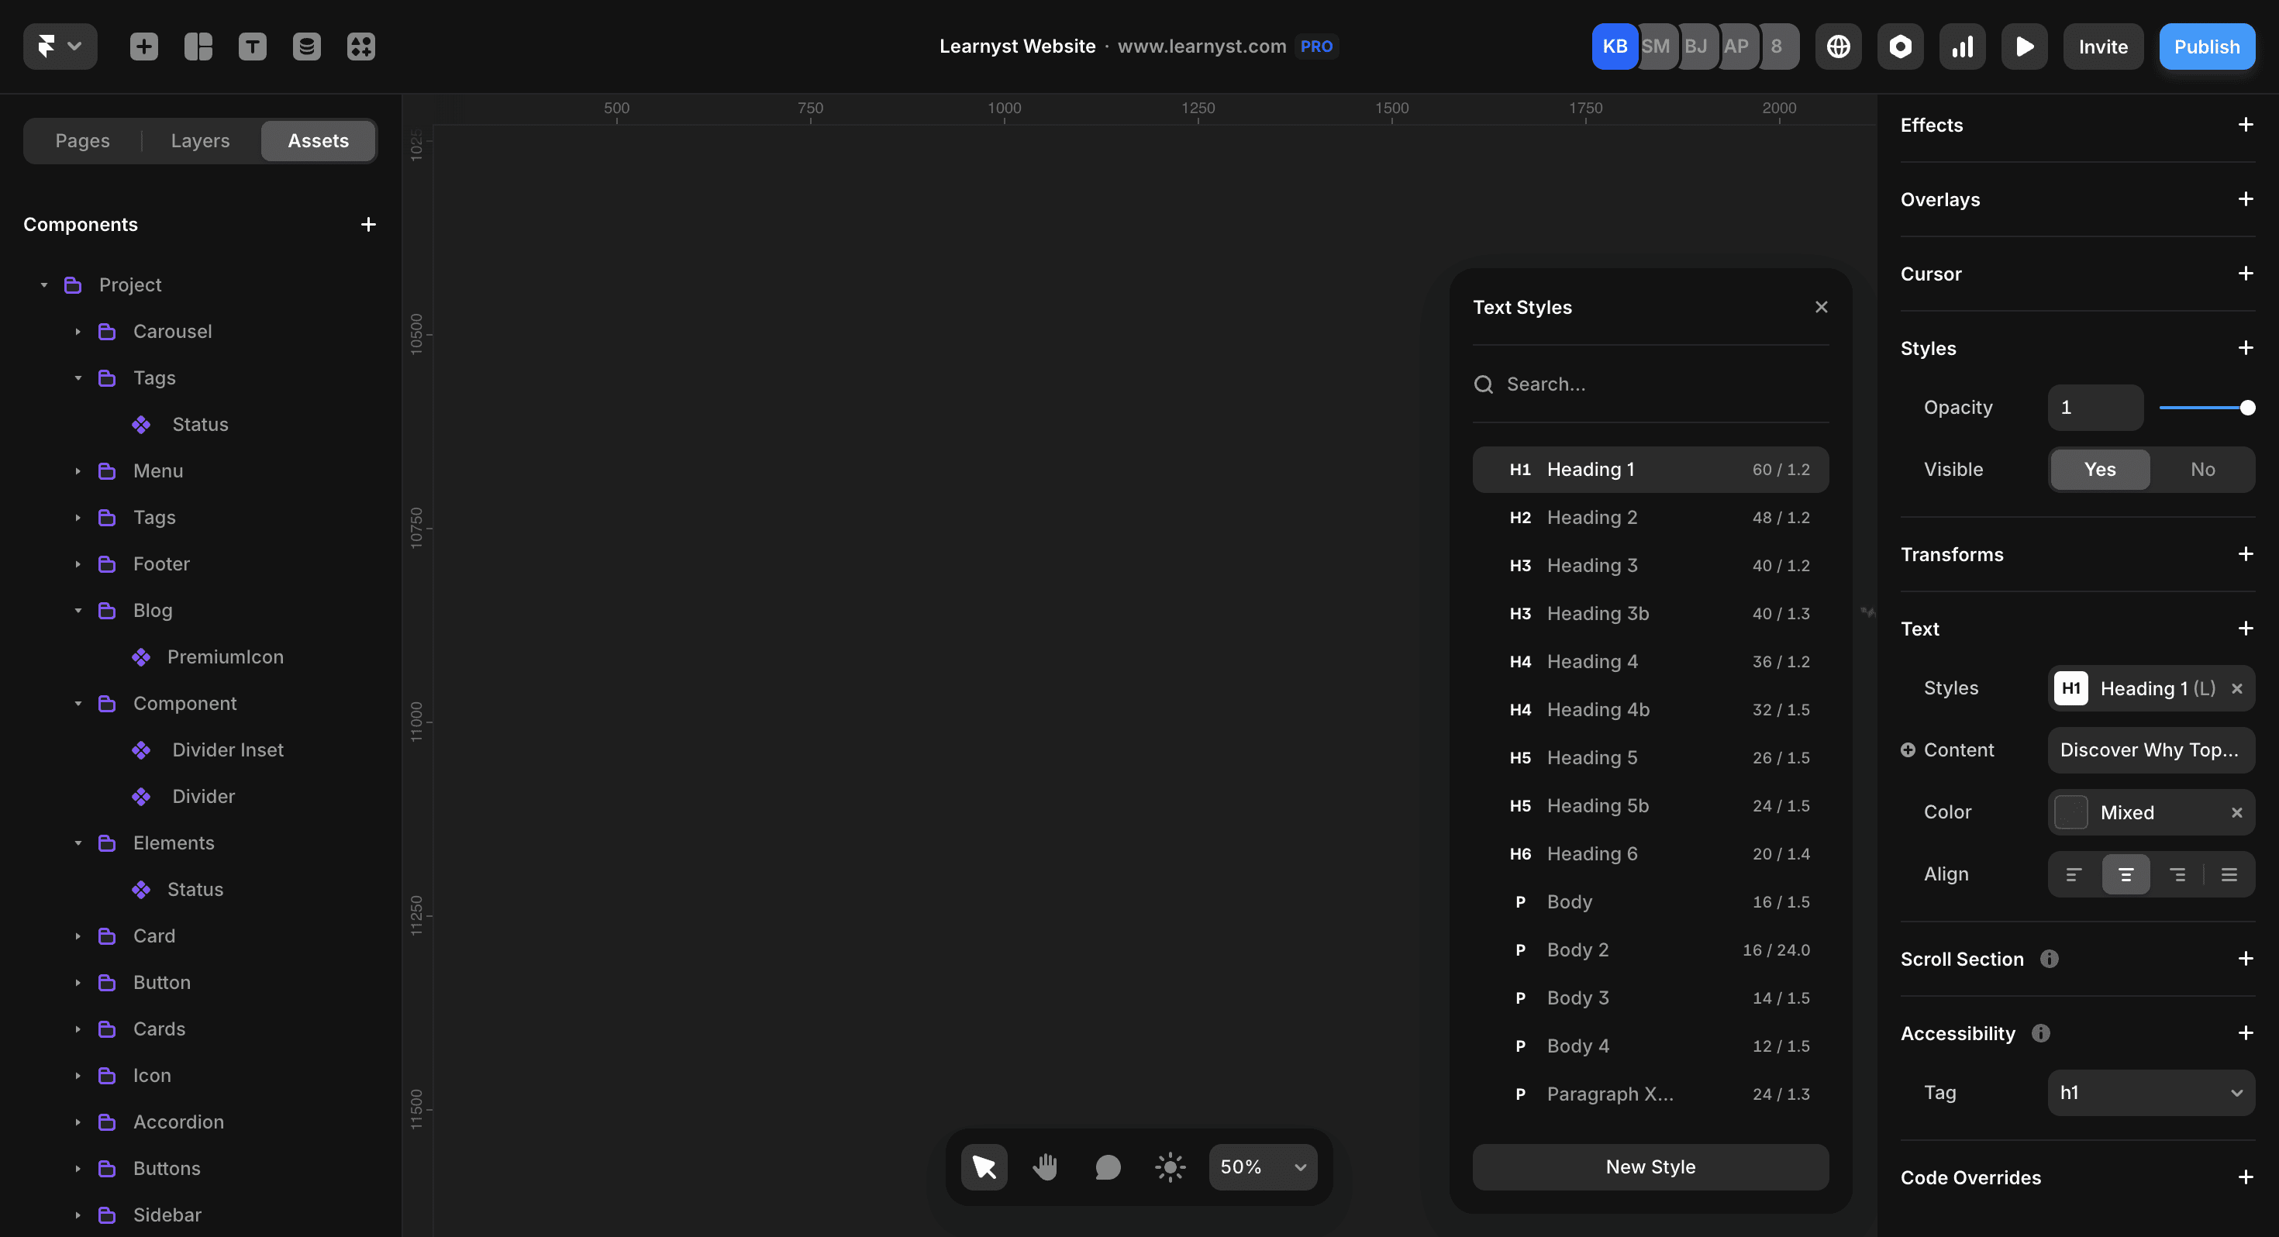Click the Status component icon under Tags

click(142, 425)
